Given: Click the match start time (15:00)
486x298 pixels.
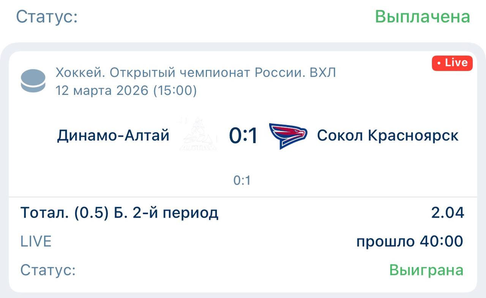Looking at the screenshot, I should point(175,91).
